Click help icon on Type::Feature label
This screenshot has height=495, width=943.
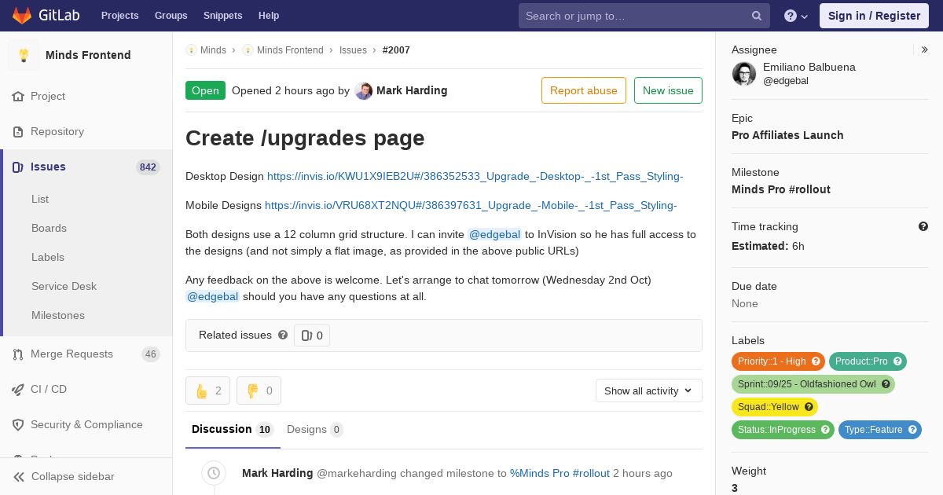tap(912, 430)
